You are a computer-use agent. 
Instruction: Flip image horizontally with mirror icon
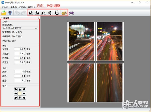coord(44,13)
